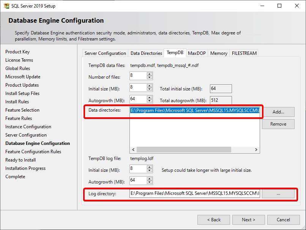Minimize the SQL Server 2019 Setup window
The height and width of the screenshot is (230, 306).
click(262, 6)
